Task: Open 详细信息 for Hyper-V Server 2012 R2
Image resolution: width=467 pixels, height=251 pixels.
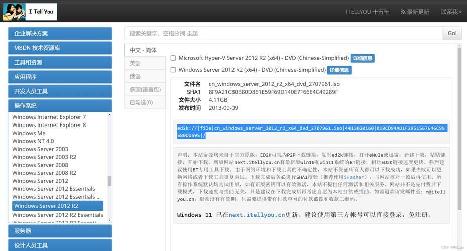Action: tap(363, 58)
